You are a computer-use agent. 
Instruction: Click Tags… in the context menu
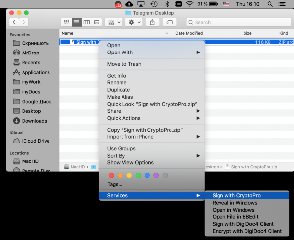[115, 185]
